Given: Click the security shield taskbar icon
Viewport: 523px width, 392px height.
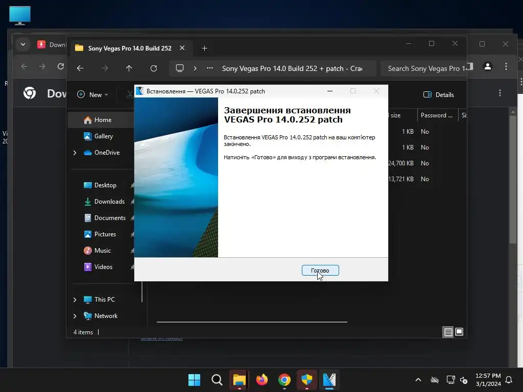Looking at the screenshot, I should (x=307, y=380).
